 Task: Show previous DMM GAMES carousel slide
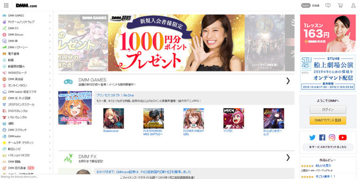83,43
